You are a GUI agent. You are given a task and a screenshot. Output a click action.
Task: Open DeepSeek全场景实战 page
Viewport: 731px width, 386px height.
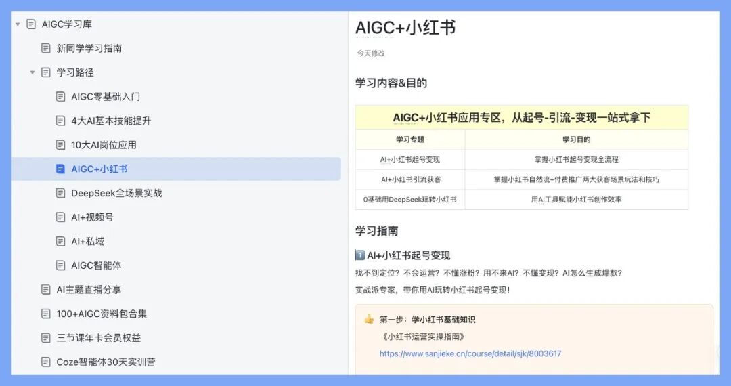(116, 193)
